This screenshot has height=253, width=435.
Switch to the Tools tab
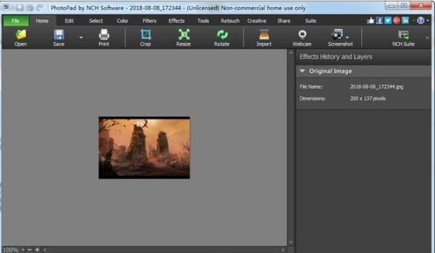(203, 20)
